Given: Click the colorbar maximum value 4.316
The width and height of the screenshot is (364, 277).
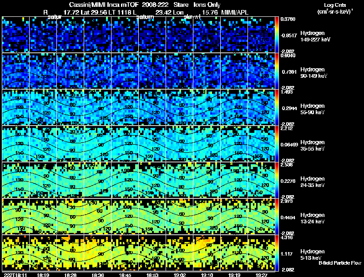Looking at the screenshot, I should click(x=287, y=237).
